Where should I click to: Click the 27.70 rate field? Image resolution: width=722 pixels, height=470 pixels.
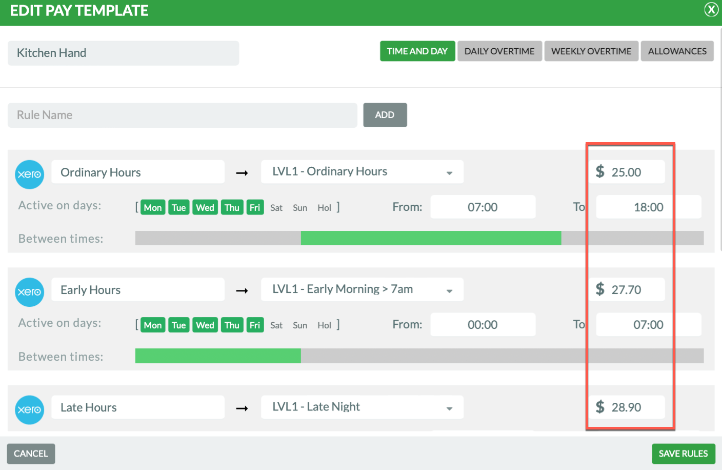(627, 289)
